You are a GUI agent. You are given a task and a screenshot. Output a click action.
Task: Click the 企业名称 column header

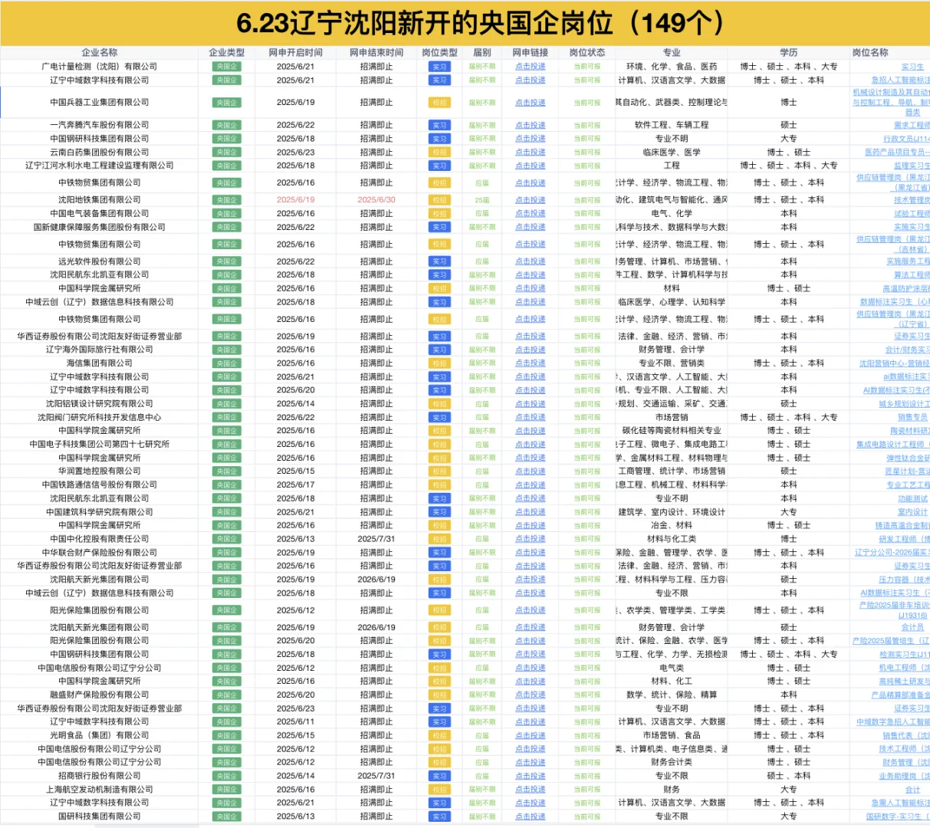tap(100, 53)
